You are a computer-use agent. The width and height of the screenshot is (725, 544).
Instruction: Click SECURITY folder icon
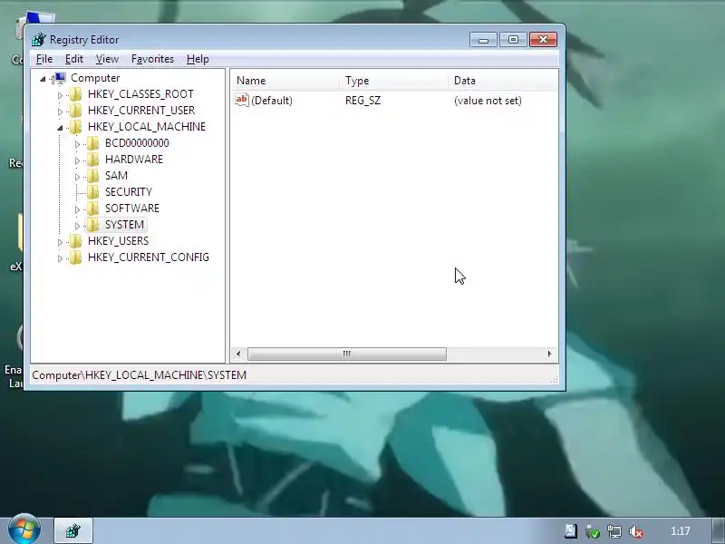pos(93,192)
